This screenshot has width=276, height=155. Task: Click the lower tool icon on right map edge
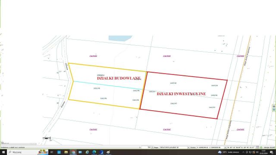(274, 109)
